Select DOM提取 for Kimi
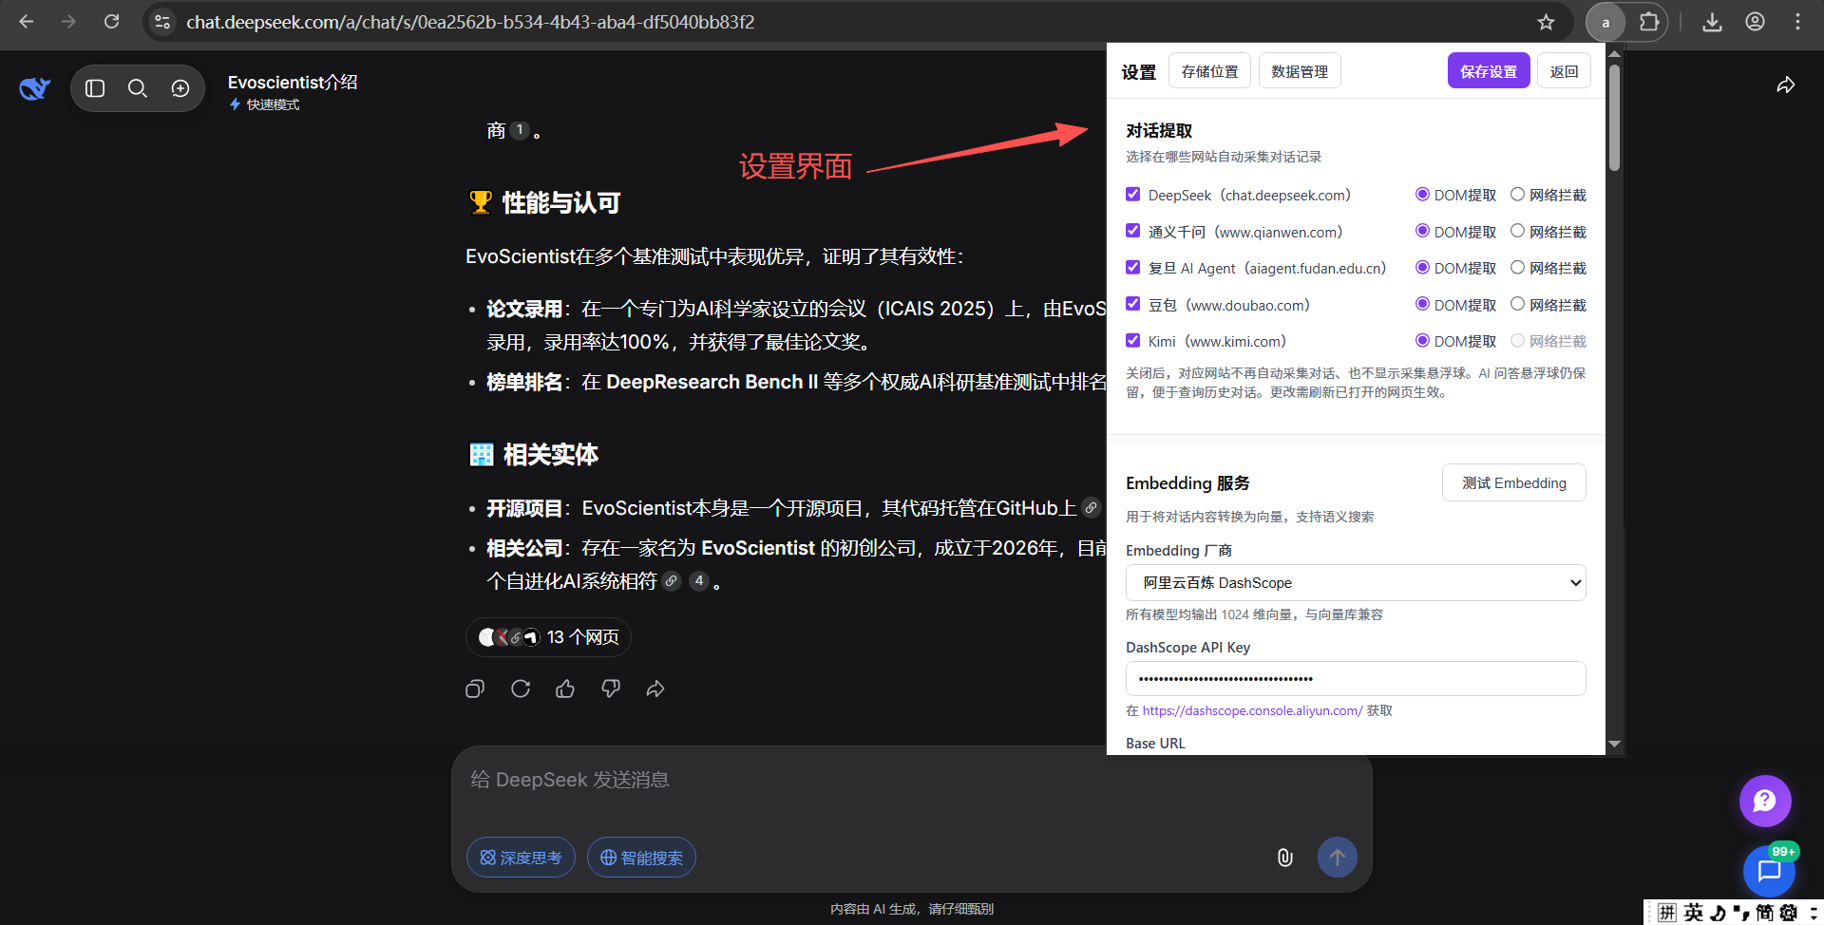Image resolution: width=1824 pixels, height=925 pixels. point(1422,340)
